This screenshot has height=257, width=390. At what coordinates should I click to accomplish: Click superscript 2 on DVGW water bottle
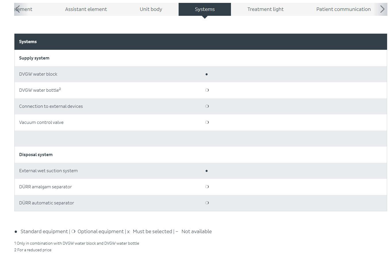click(x=60, y=89)
